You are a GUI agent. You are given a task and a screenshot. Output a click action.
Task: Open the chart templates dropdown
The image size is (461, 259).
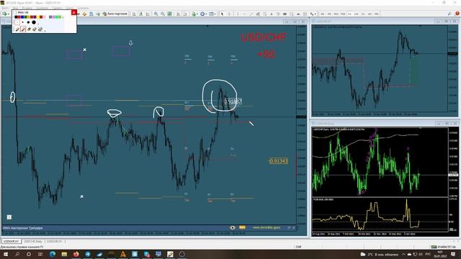(215, 14)
